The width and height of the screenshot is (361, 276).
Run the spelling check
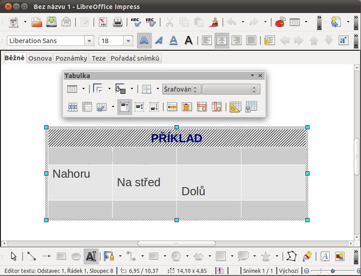[136, 22]
